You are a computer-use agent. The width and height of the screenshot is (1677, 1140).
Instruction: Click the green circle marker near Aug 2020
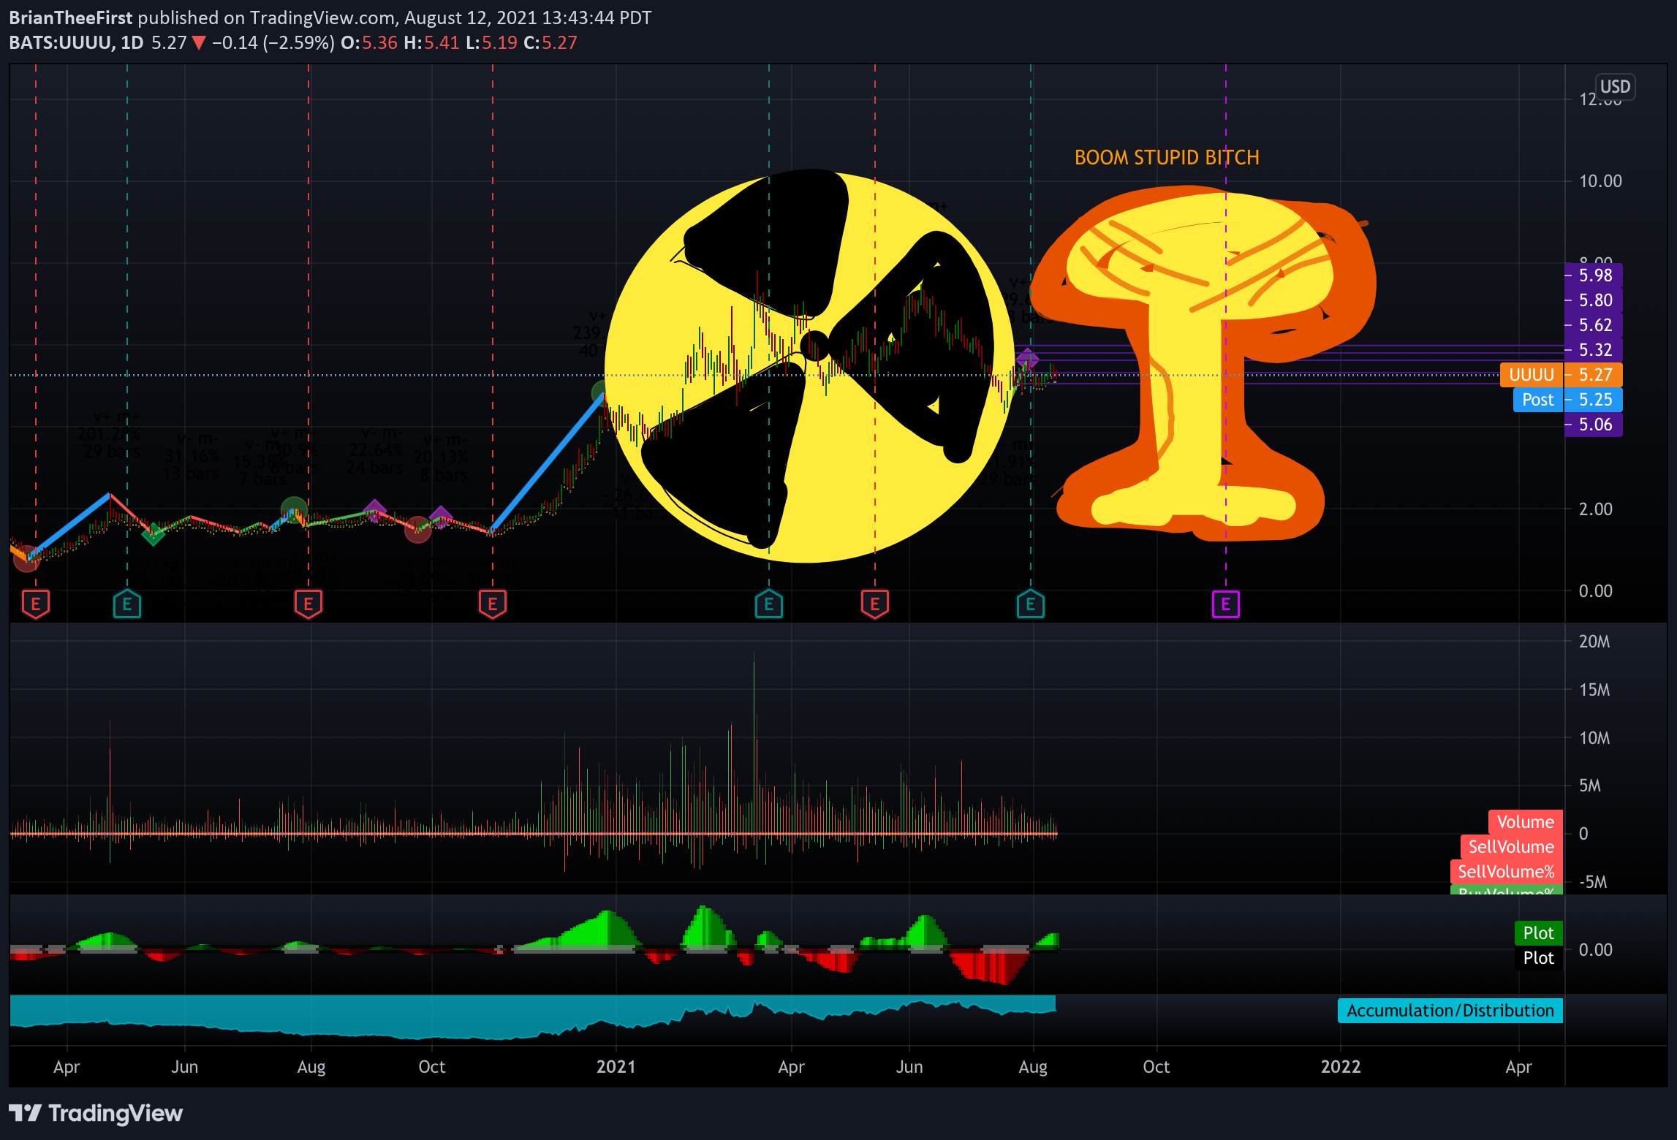point(294,509)
